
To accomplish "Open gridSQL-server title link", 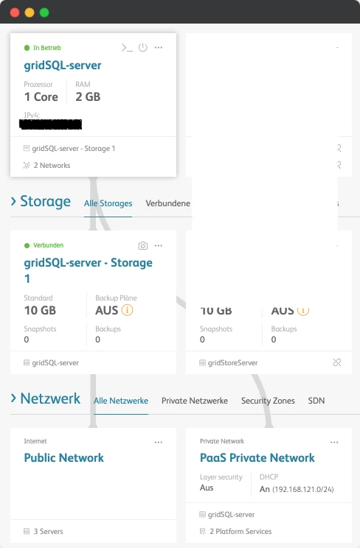I will [x=63, y=66].
